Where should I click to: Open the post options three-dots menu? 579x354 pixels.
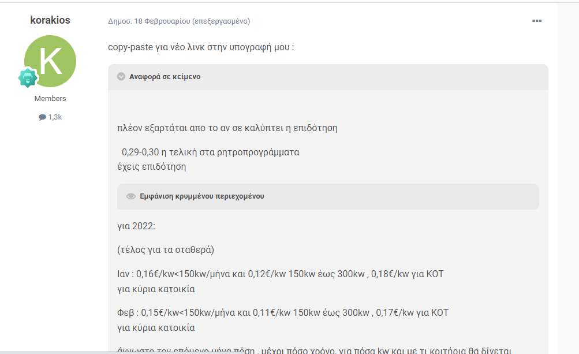click(537, 21)
